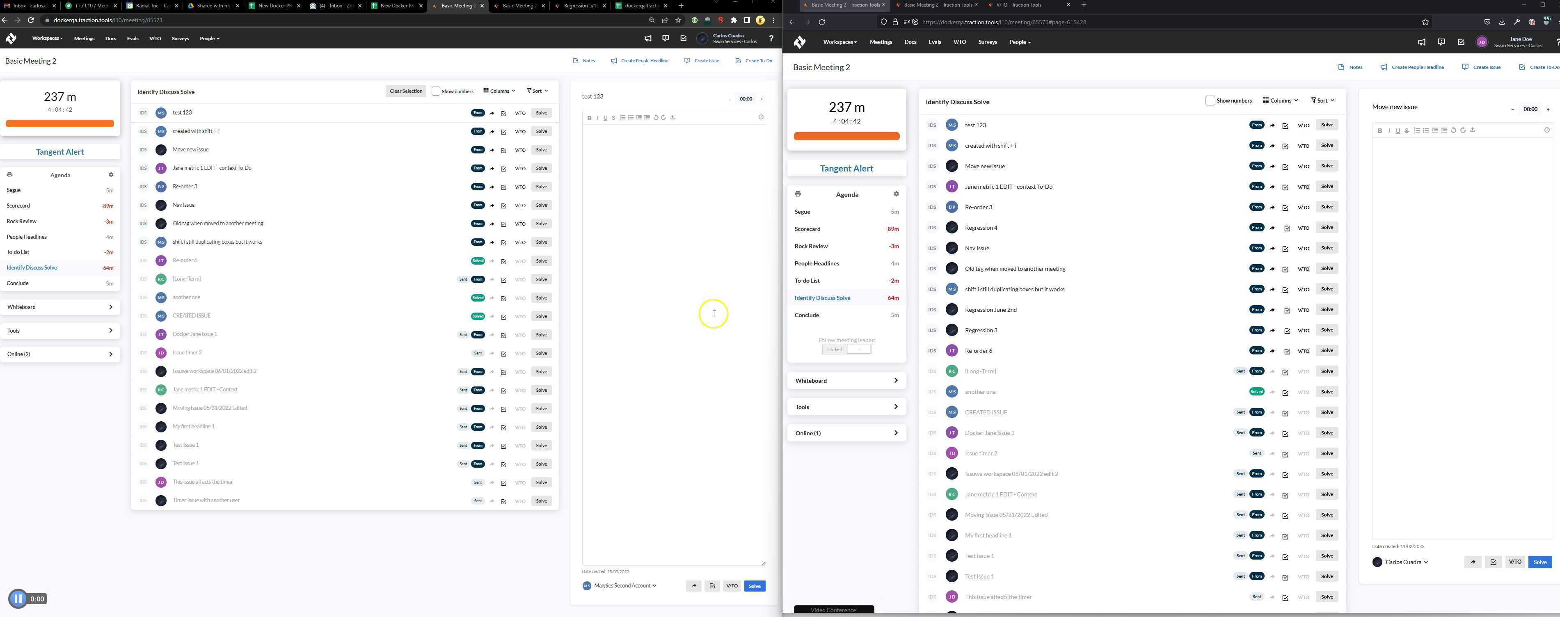The width and height of the screenshot is (1560, 617).
Task: Click the Video Conference bar
Action: tap(833, 609)
